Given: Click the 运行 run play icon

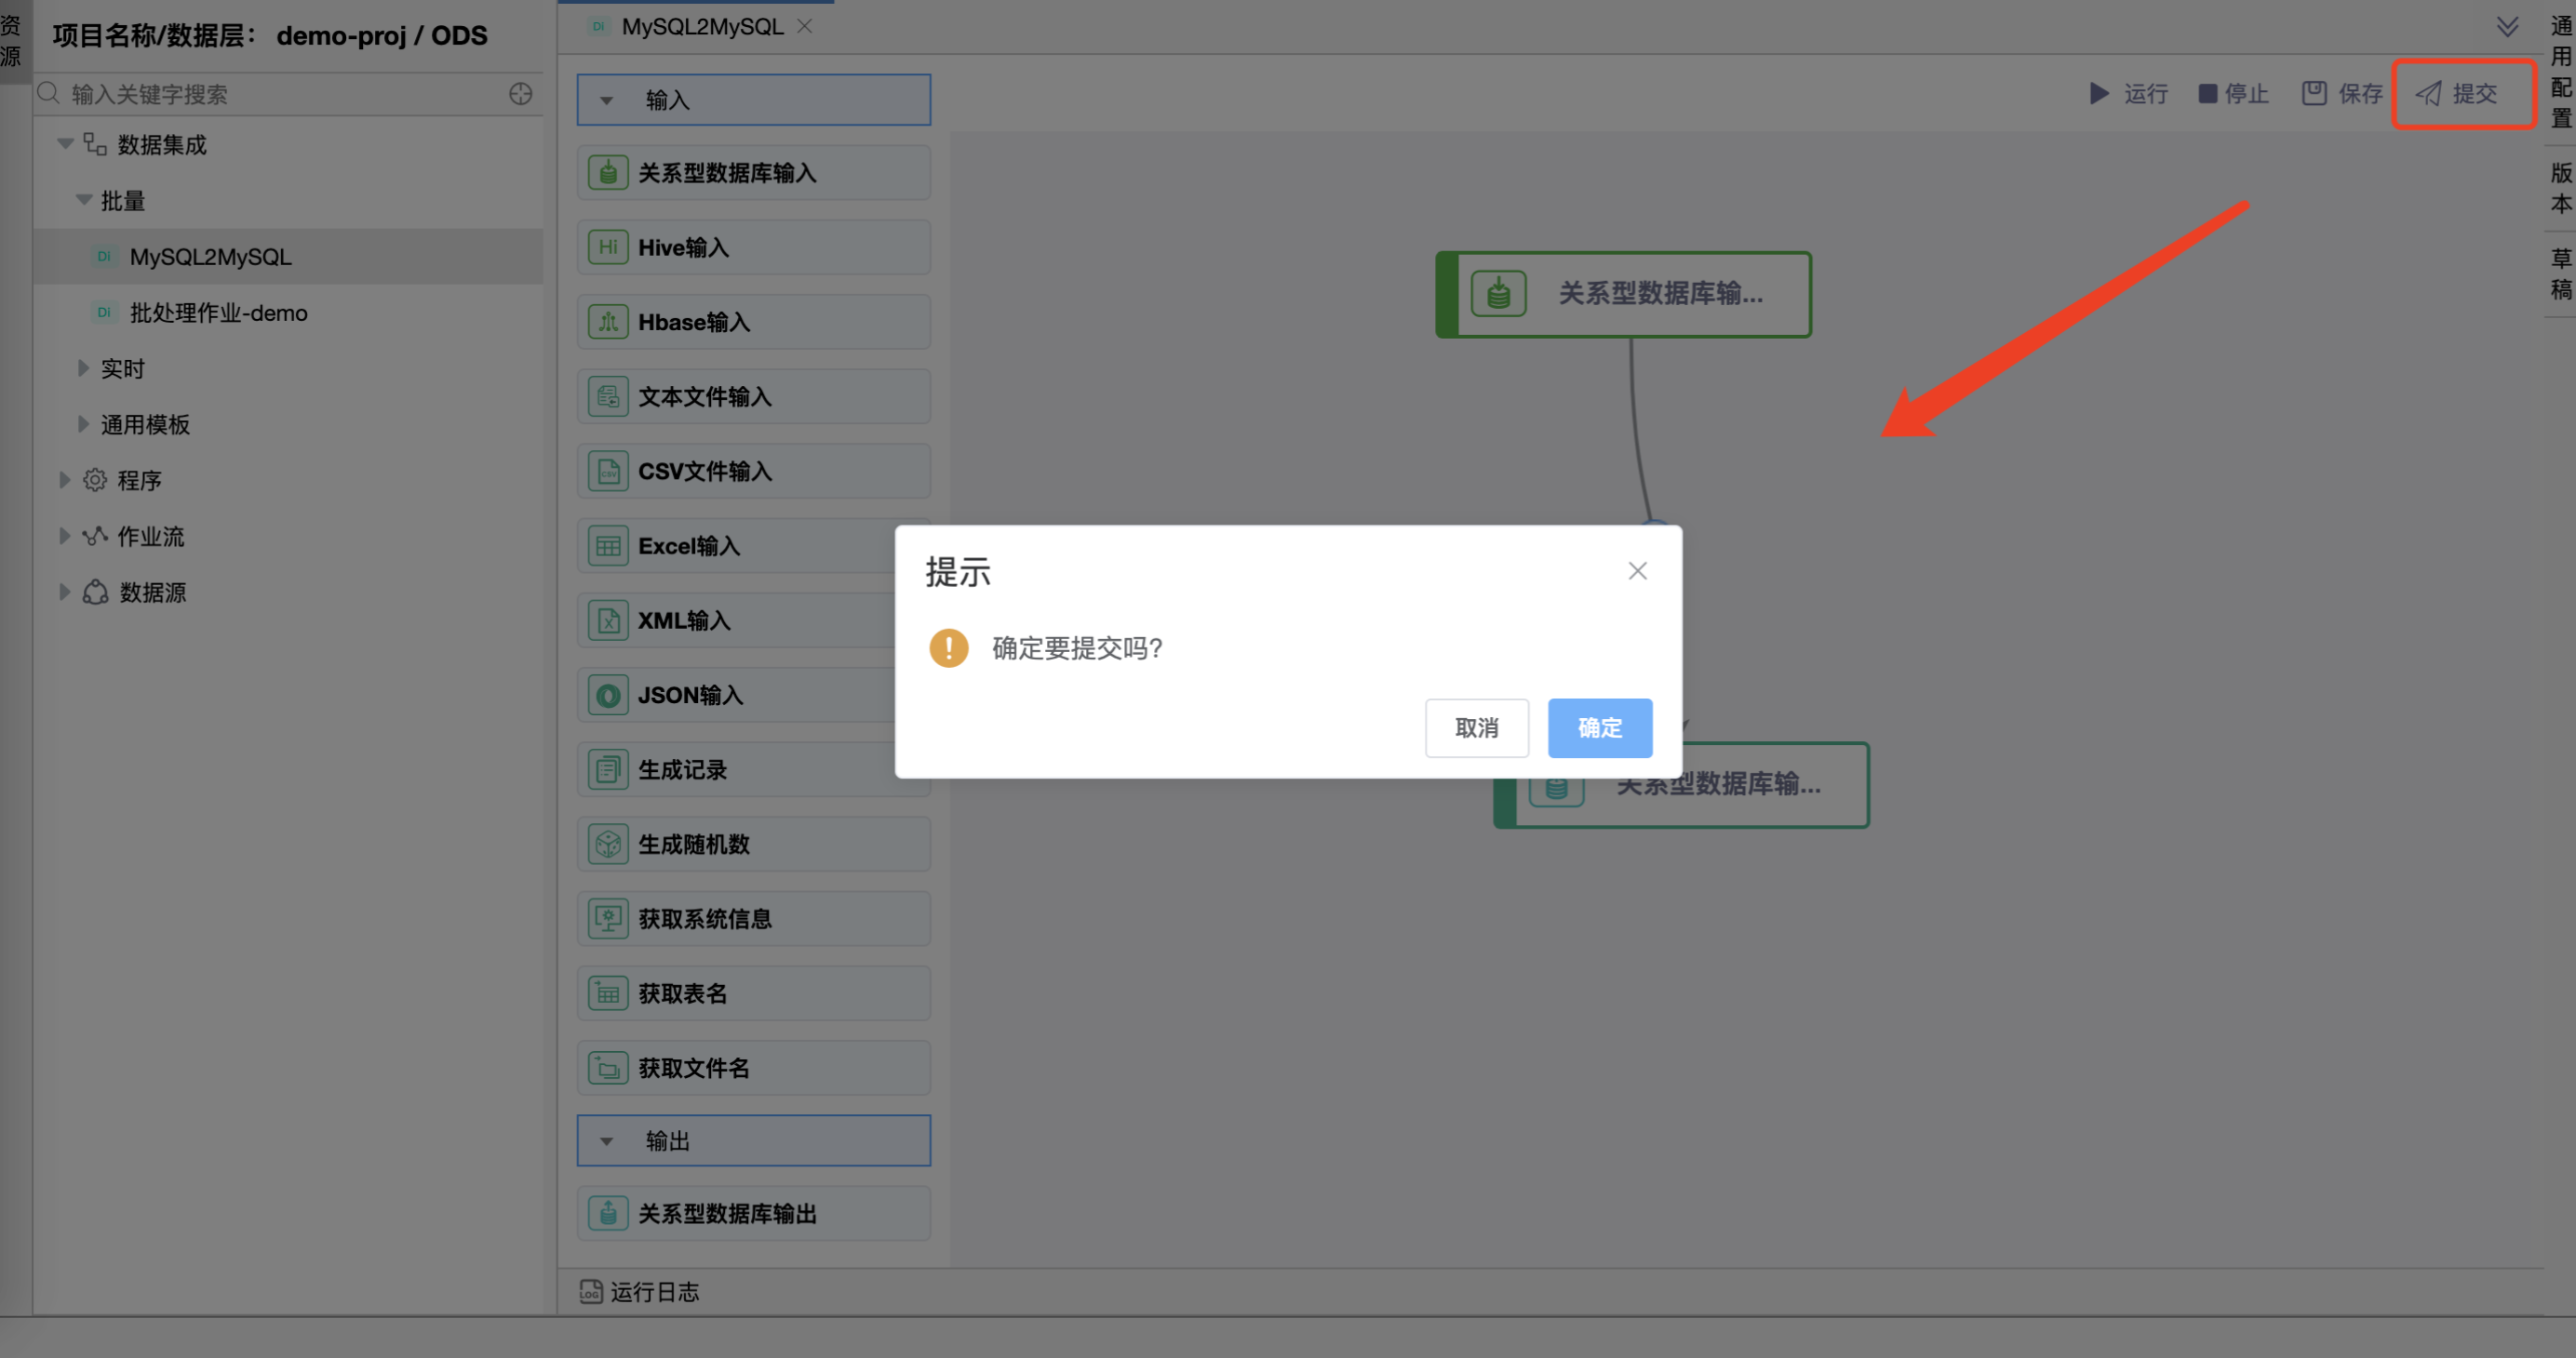Looking at the screenshot, I should pos(2098,93).
